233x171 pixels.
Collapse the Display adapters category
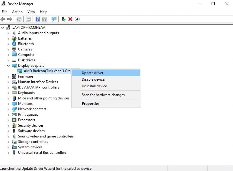(8, 66)
